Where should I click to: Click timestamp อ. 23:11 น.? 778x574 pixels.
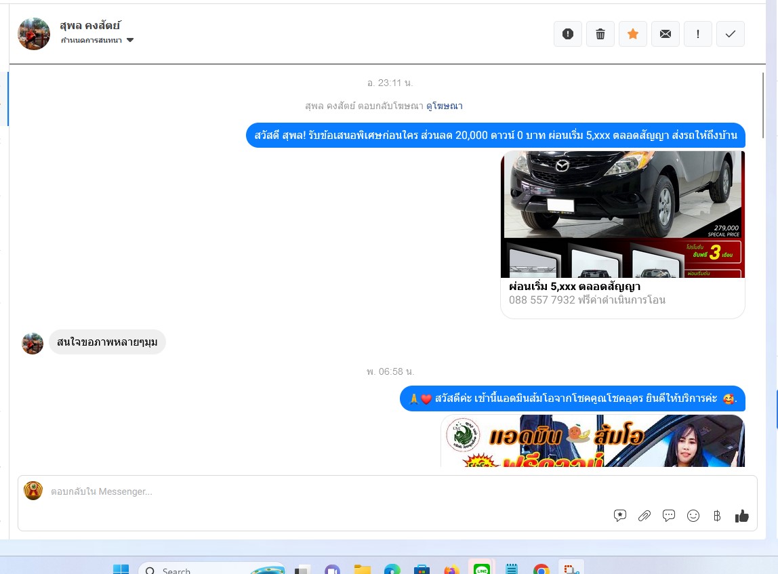pyautogui.click(x=390, y=83)
